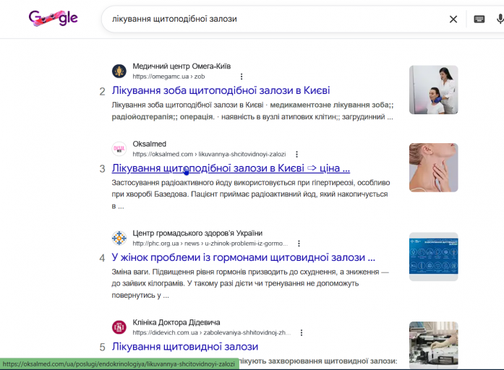
Task: Open three-dot menu for phc.org.ua result
Action: point(299,244)
